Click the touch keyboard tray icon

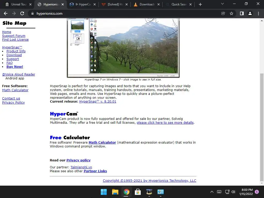point(219,192)
